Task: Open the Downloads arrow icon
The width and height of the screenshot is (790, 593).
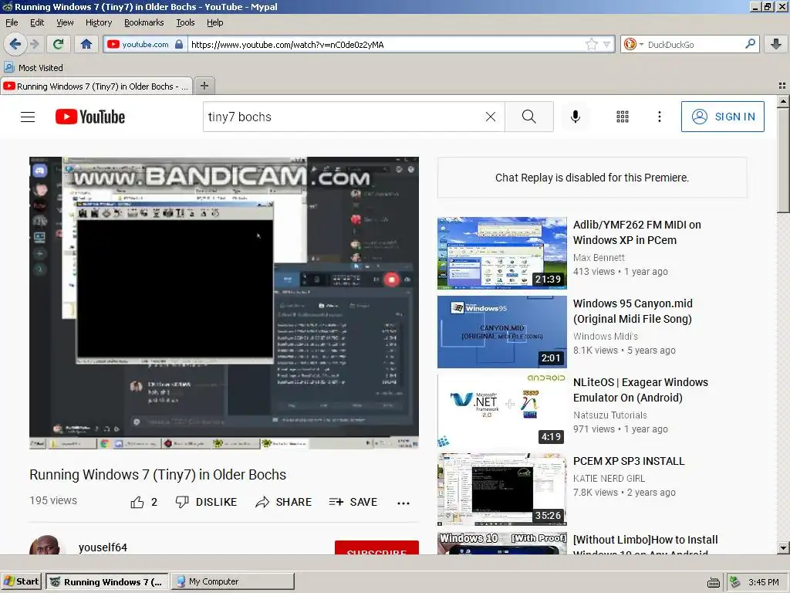Action: (776, 44)
